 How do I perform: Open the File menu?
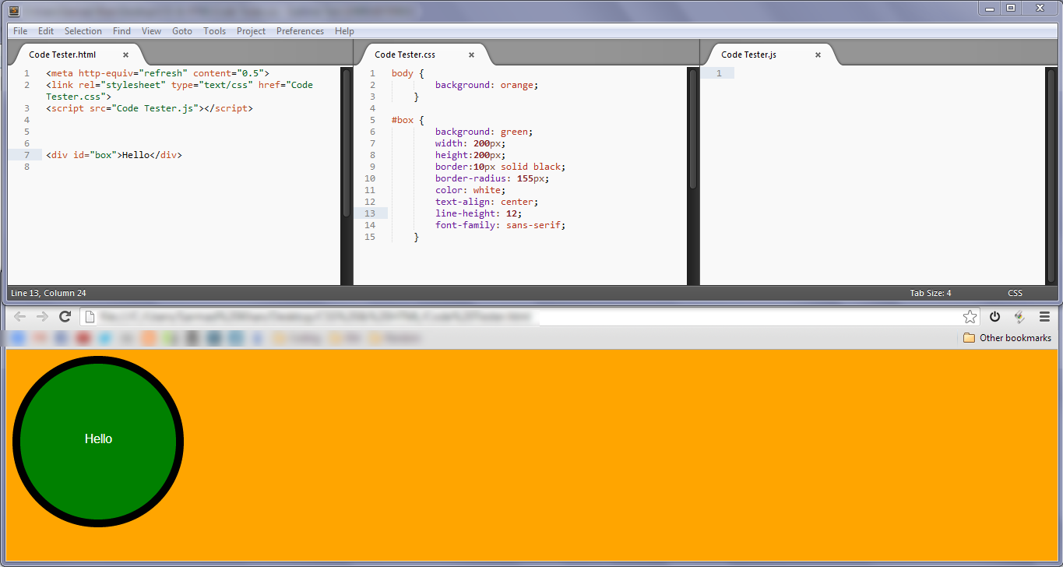19,30
